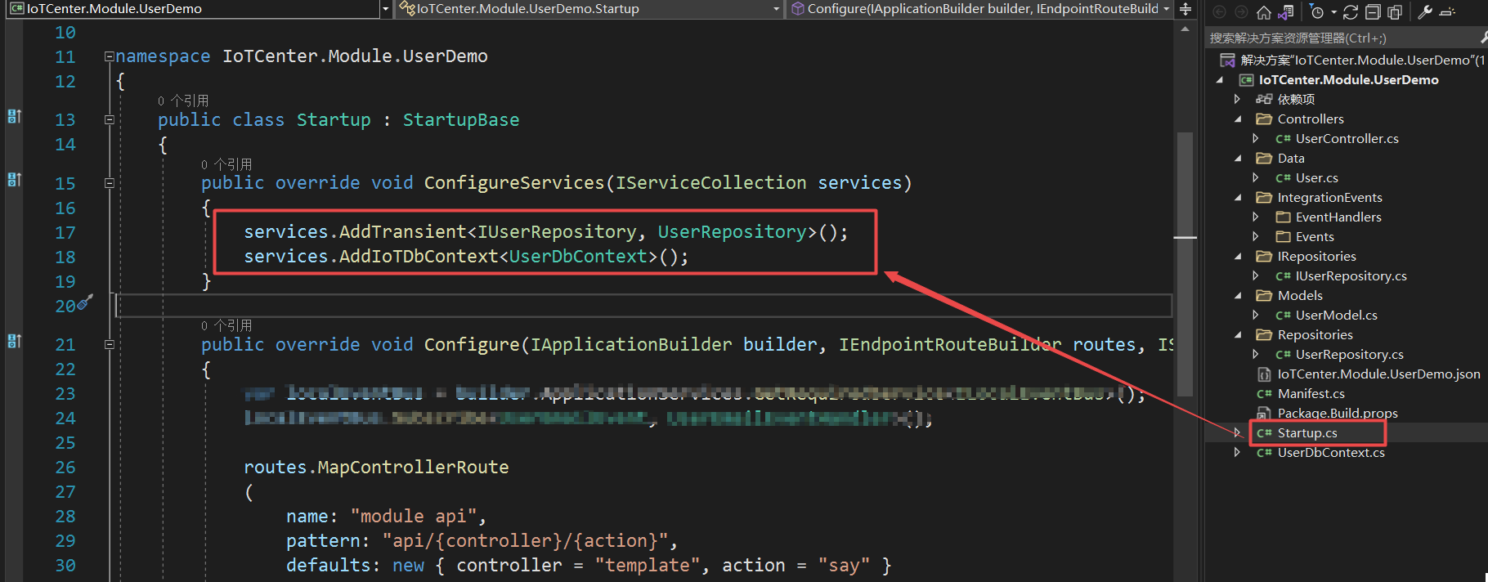
Task: Click the inheritance margin icon on line 13
Action: pyautogui.click(x=15, y=116)
